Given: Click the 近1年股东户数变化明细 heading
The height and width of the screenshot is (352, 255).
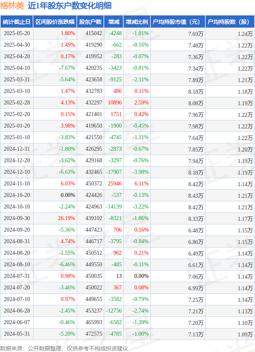Looking at the screenshot, I should [70, 6].
